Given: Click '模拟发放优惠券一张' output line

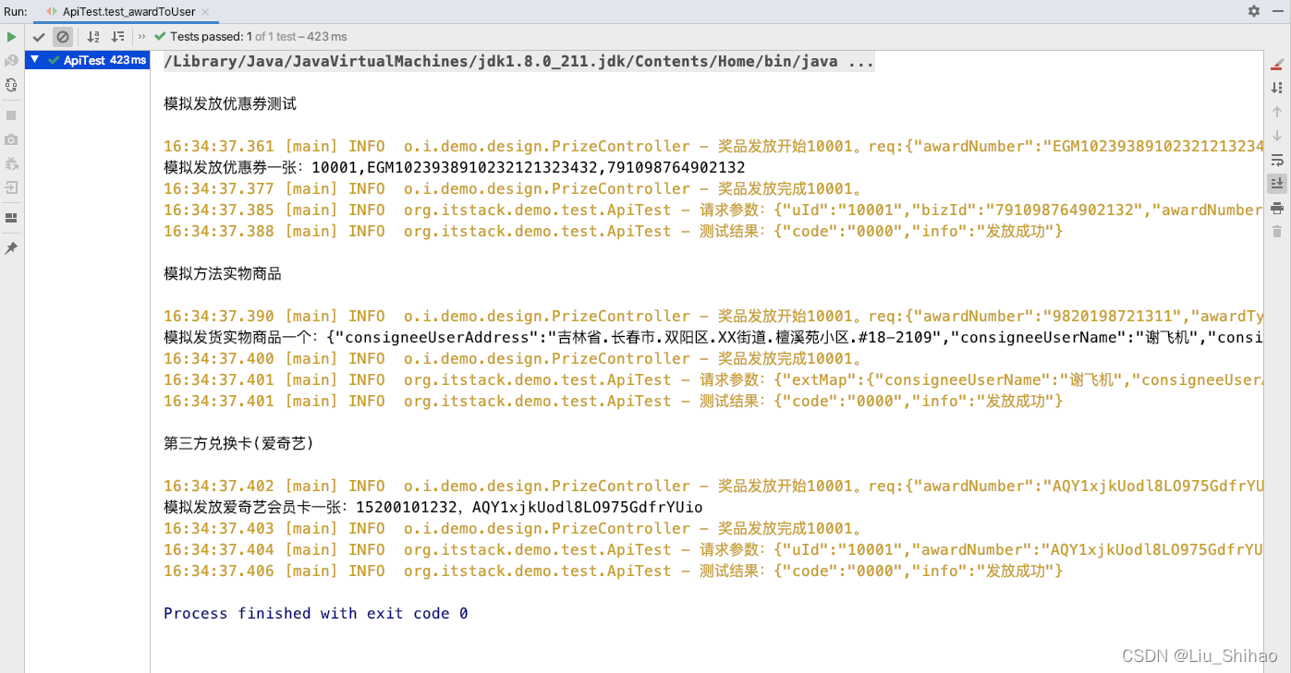Looking at the screenshot, I should (455, 168).
